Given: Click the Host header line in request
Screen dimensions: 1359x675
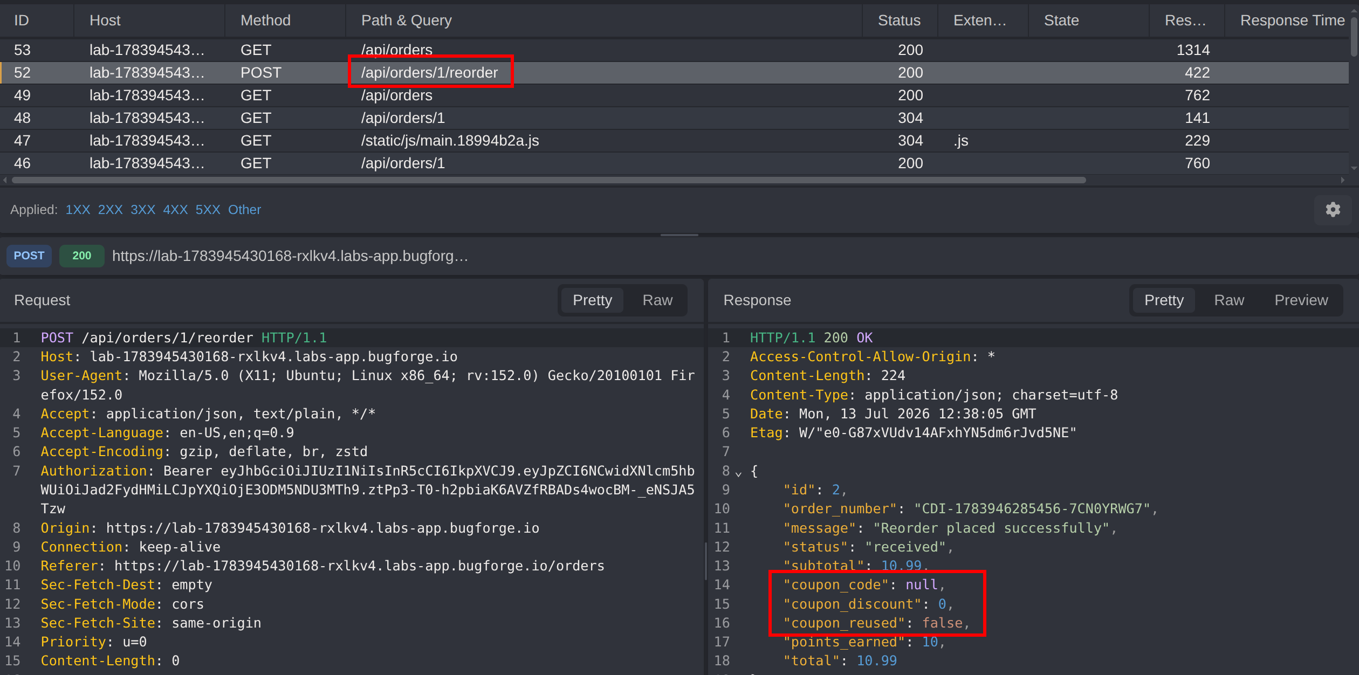Looking at the screenshot, I should tap(249, 357).
